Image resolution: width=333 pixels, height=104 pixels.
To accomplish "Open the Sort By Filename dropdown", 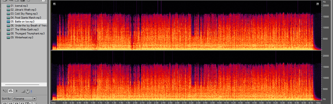I will (x=24, y=99).
